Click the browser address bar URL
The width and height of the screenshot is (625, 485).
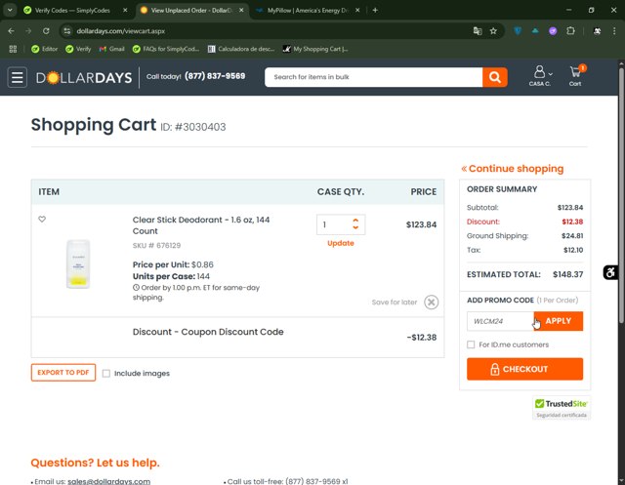(121, 31)
